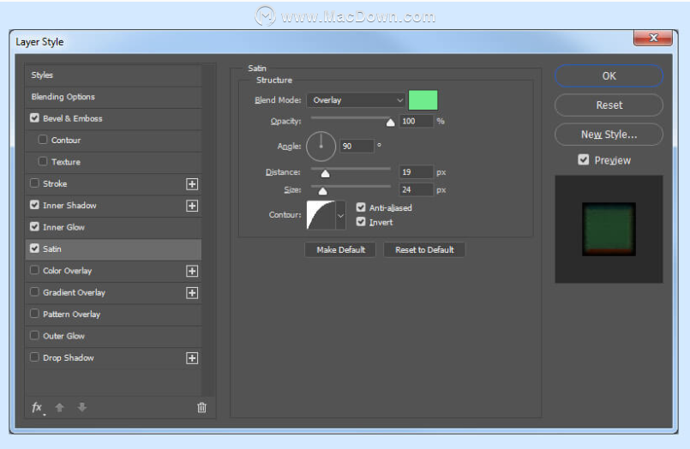690x449 pixels.
Task: Click the Make Default button
Action: 340,250
